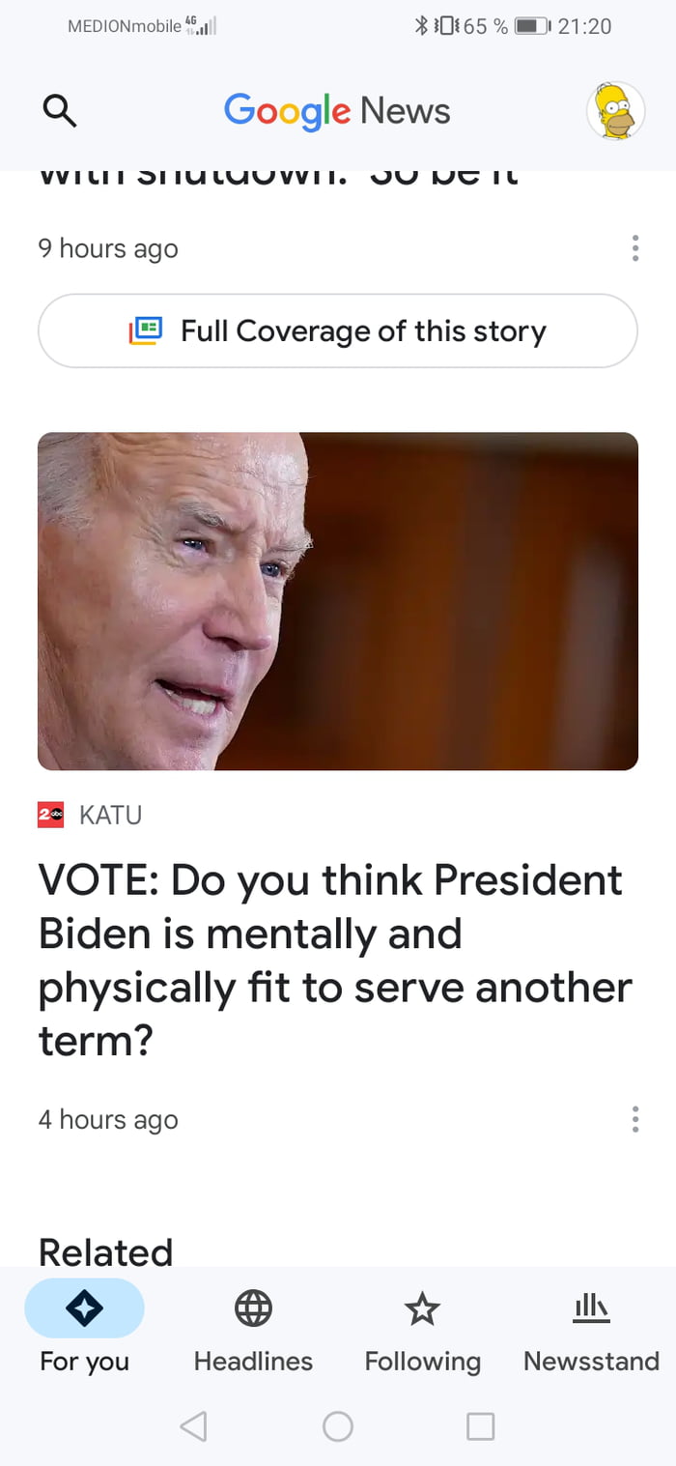Open the search magnifier icon
Screen dimensions: 676x1466
pyautogui.click(x=60, y=111)
